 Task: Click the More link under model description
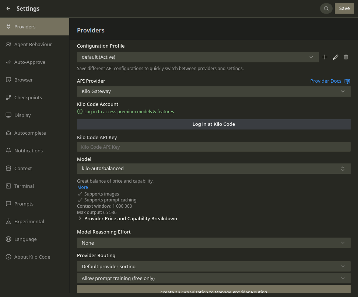(83, 187)
